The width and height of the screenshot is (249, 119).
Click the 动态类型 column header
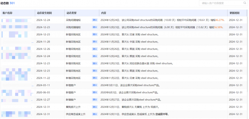pyautogui.click(x=82, y=13)
